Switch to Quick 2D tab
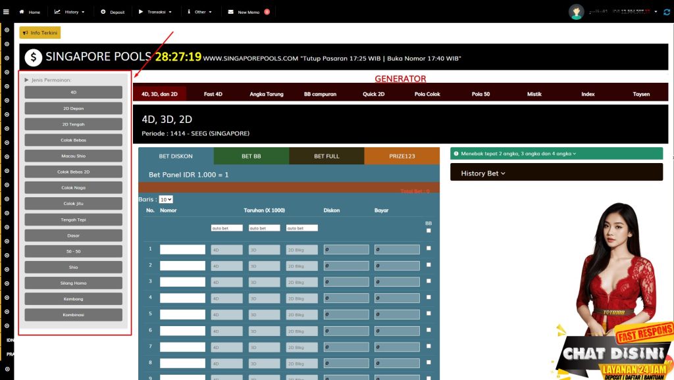Screen dimensions: 674x380 pyautogui.click(x=374, y=94)
